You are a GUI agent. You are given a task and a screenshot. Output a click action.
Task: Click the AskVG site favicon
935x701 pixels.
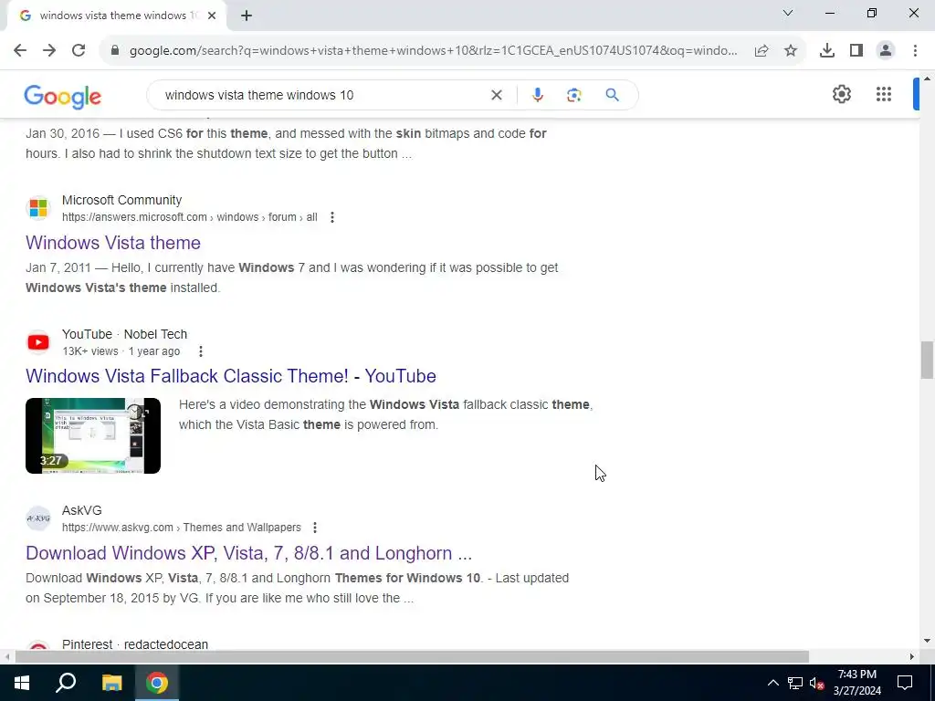[38, 518]
